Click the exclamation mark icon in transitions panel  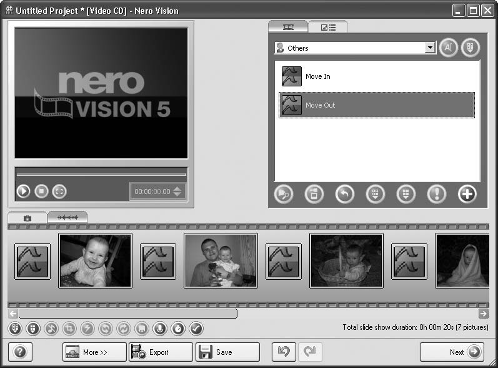436,194
